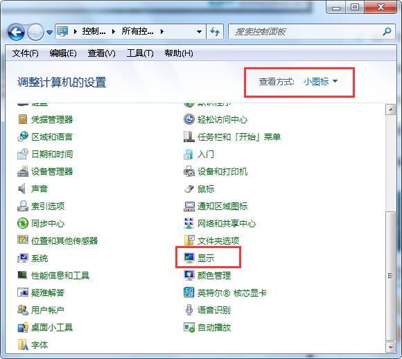The height and width of the screenshot is (359, 402).
Task: Open recent pages dropdown beside navigation buttons
Action: tap(49, 33)
